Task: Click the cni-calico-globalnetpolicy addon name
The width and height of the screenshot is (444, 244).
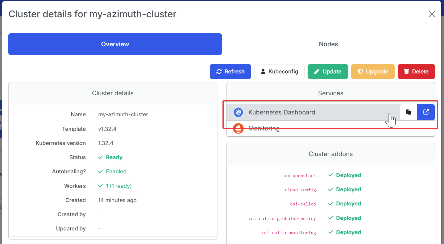Action: point(282,218)
